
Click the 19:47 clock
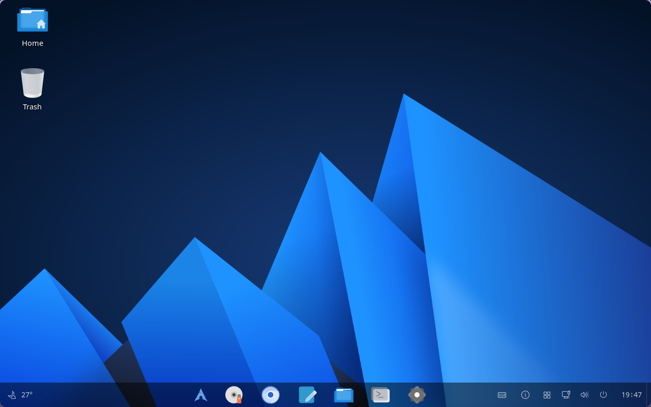point(632,395)
